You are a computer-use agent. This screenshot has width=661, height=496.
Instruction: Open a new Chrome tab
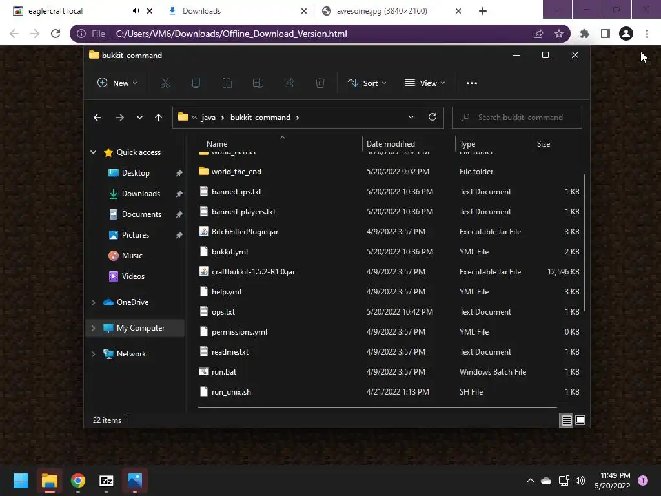(483, 11)
